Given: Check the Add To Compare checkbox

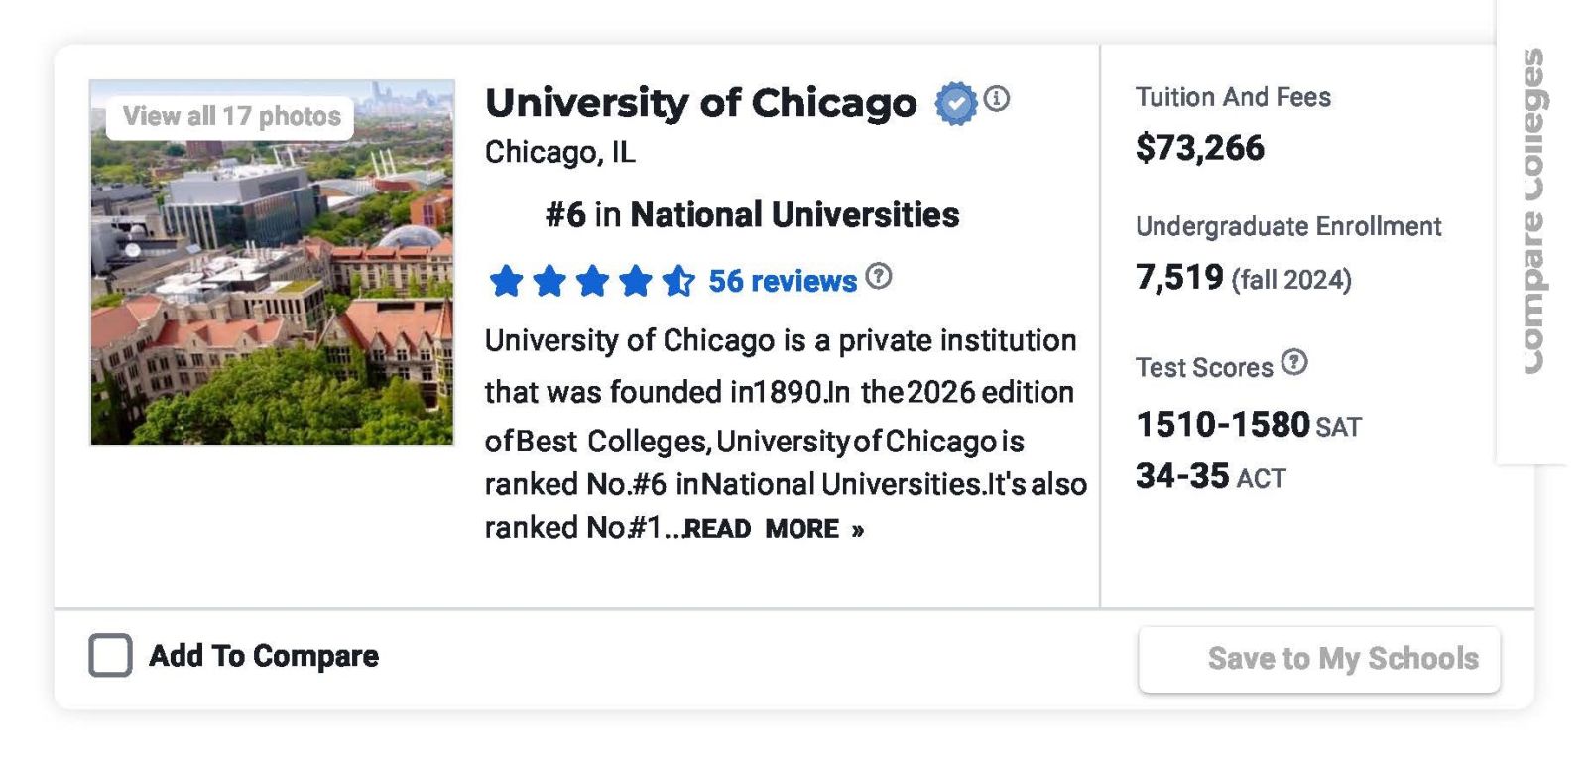Looking at the screenshot, I should pos(110,656).
